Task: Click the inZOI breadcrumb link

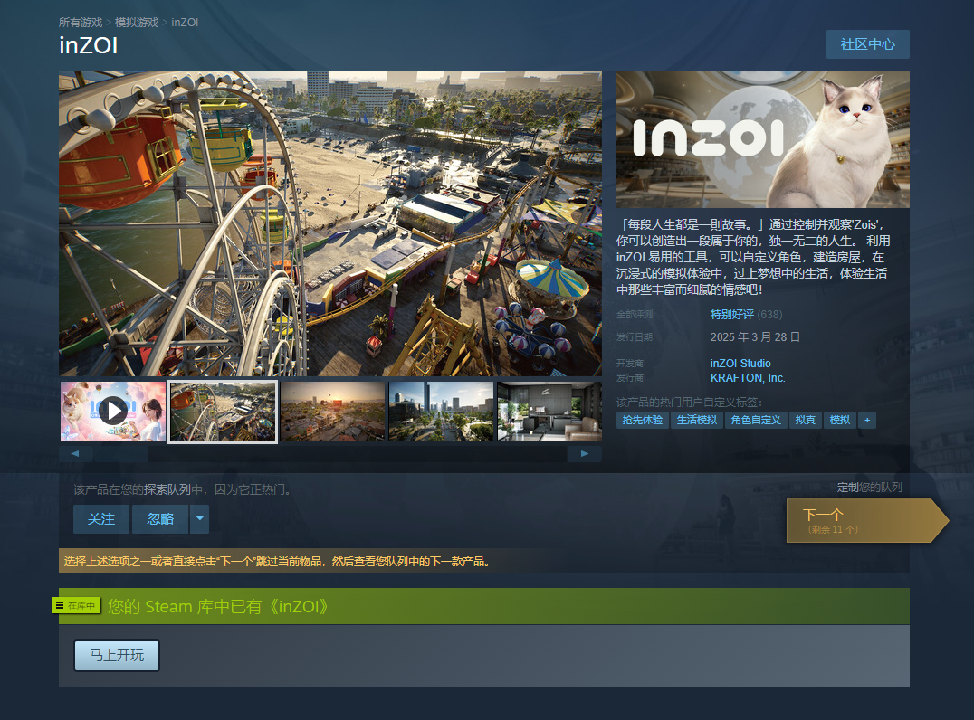Action: (x=185, y=23)
